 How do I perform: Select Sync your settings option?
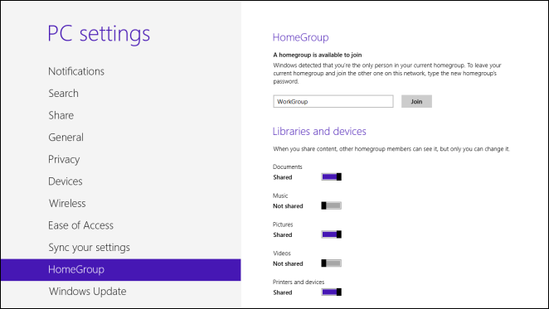[x=89, y=248]
